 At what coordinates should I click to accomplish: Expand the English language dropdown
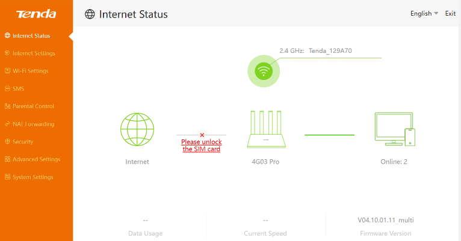click(x=424, y=13)
